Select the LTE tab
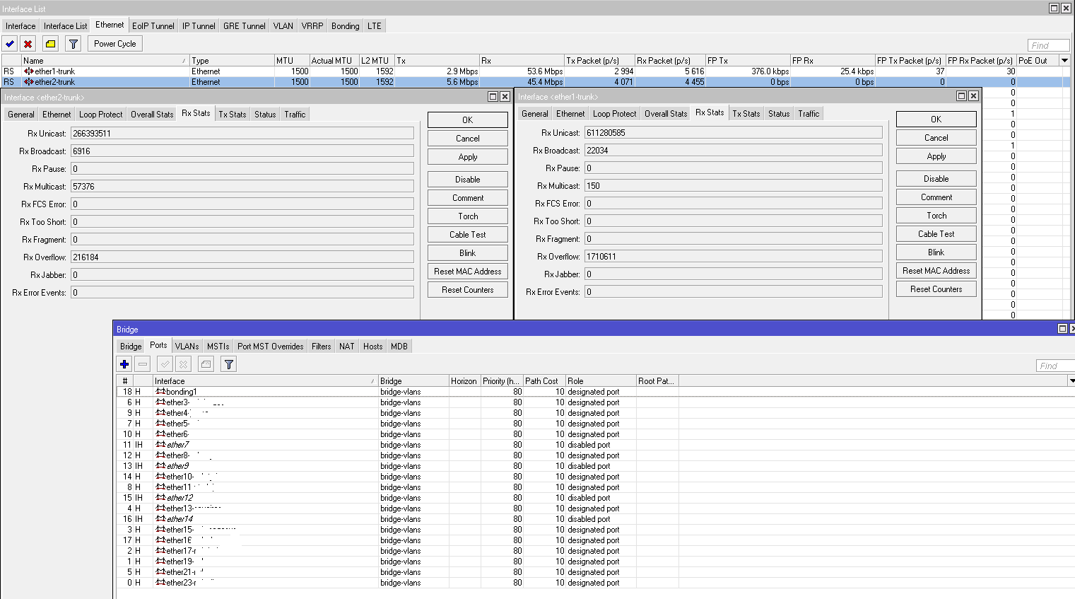Viewport: 1075px width, 599px height. (375, 26)
